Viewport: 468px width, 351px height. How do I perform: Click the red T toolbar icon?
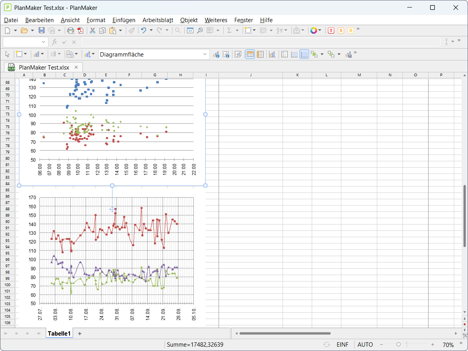(331, 30)
